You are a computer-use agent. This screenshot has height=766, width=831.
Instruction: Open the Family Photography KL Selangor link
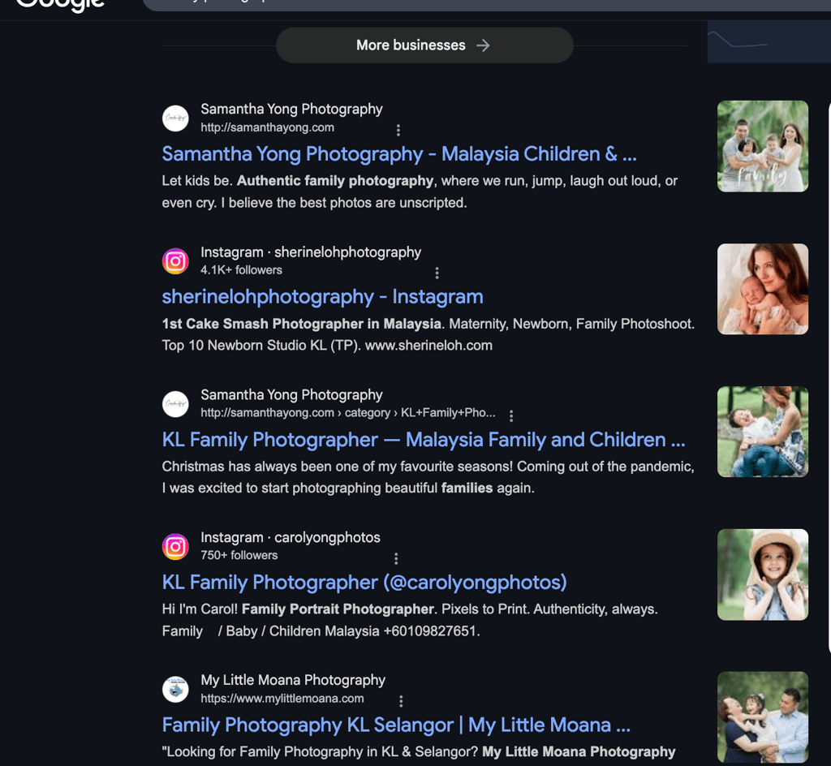coord(394,725)
